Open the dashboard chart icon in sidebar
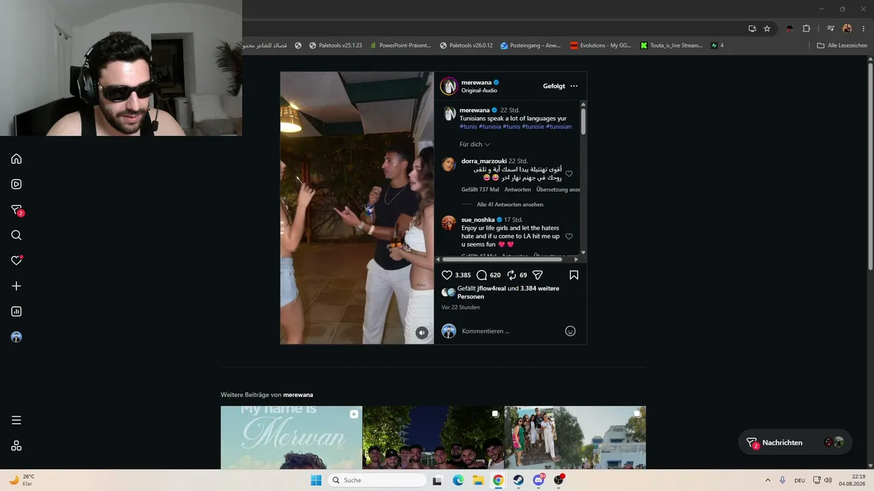The width and height of the screenshot is (874, 491). tap(16, 312)
